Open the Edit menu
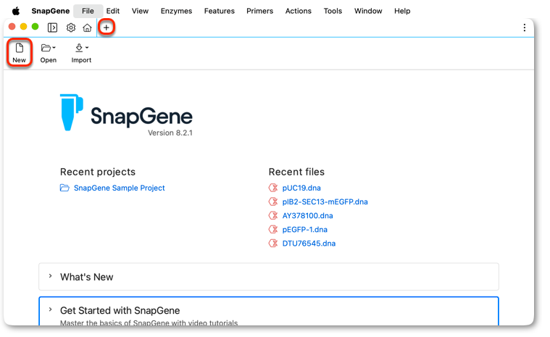 113,11
